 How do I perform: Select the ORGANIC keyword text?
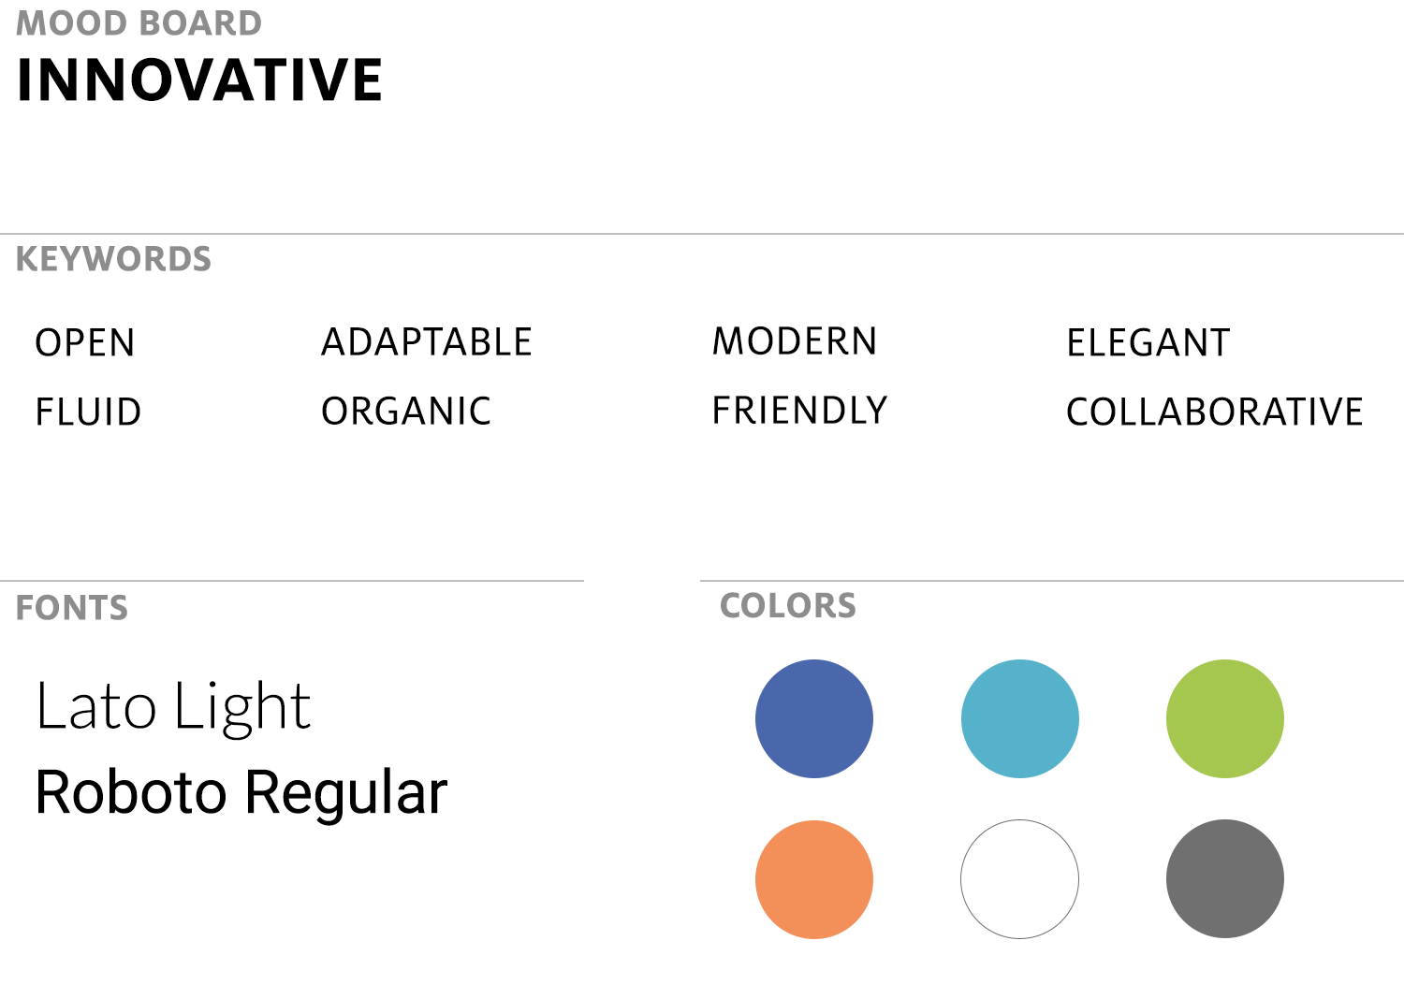[406, 412]
